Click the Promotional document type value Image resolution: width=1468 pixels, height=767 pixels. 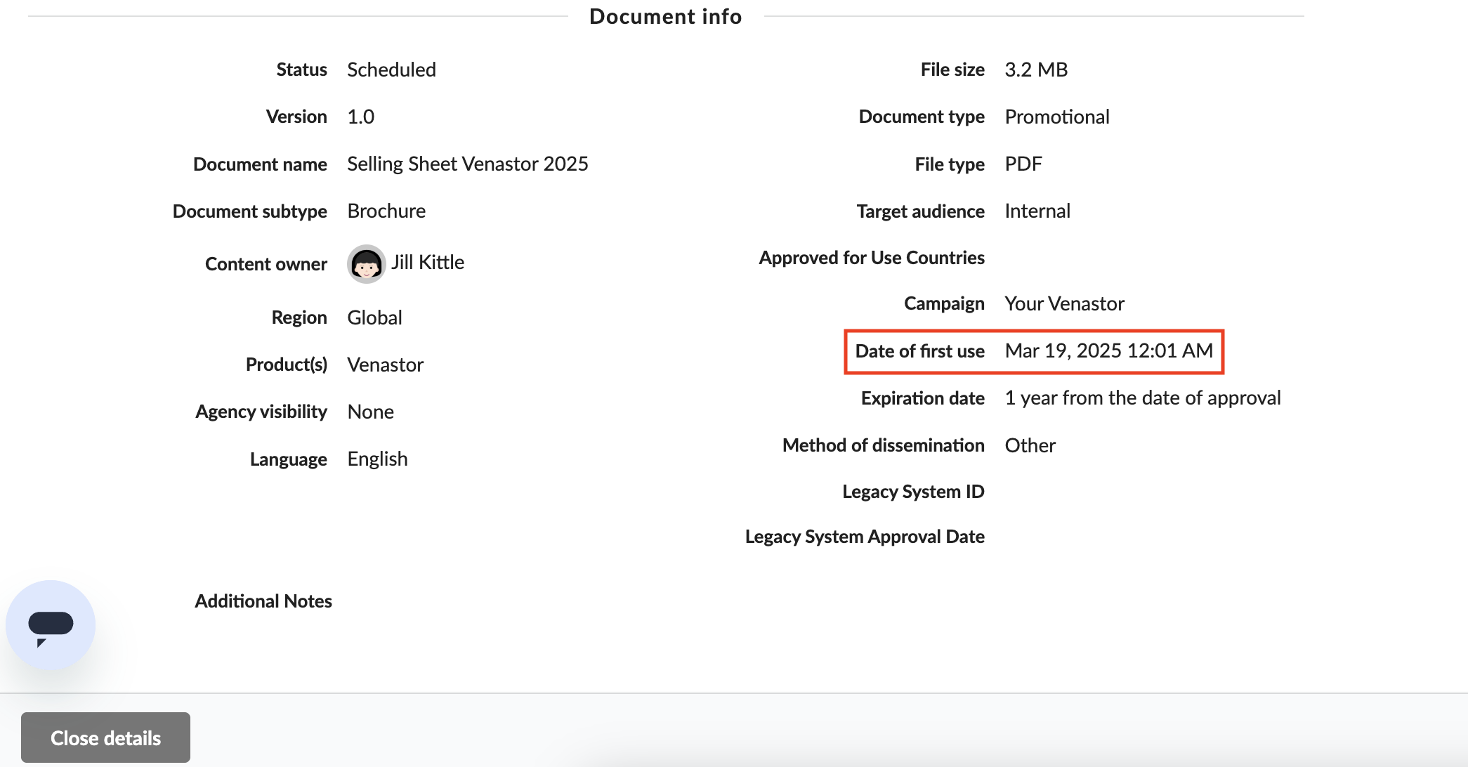coord(1057,117)
